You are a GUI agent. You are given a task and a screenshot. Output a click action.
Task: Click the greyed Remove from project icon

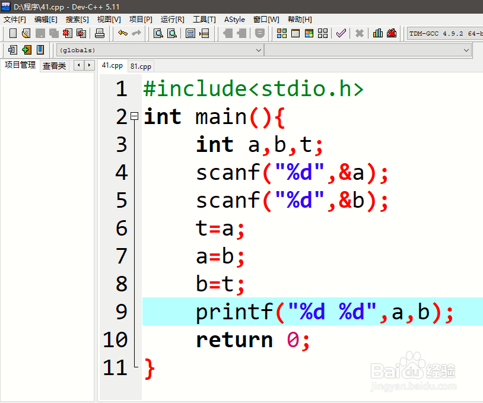[241, 33]
